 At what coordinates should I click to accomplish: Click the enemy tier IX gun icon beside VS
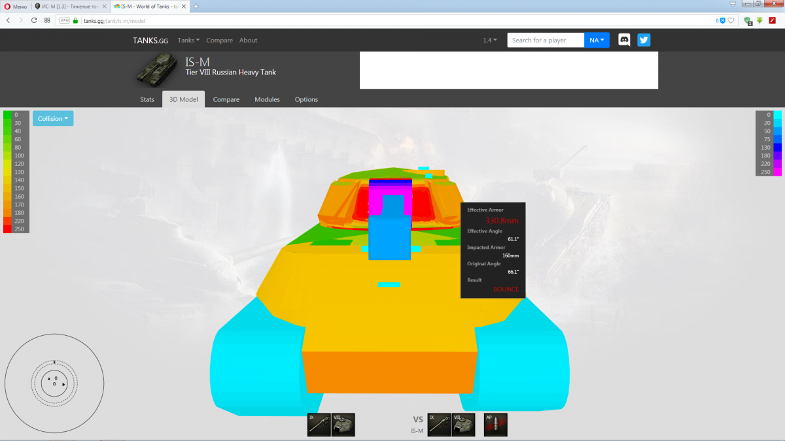(439, 425)
